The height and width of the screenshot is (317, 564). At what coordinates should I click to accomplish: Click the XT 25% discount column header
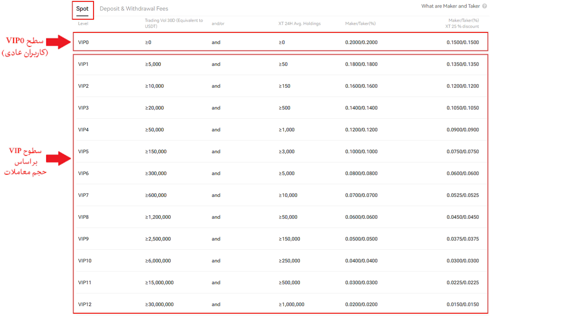click(x=462, y=23)
